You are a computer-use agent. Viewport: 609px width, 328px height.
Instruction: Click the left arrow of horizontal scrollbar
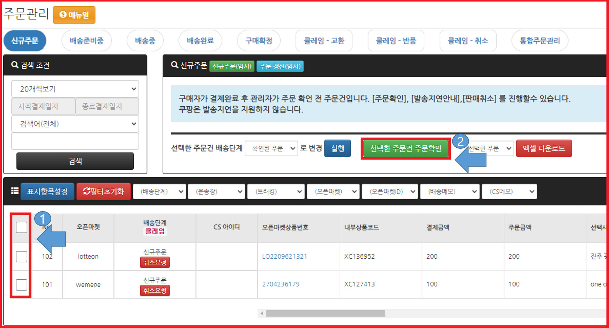tap(262, 314)
